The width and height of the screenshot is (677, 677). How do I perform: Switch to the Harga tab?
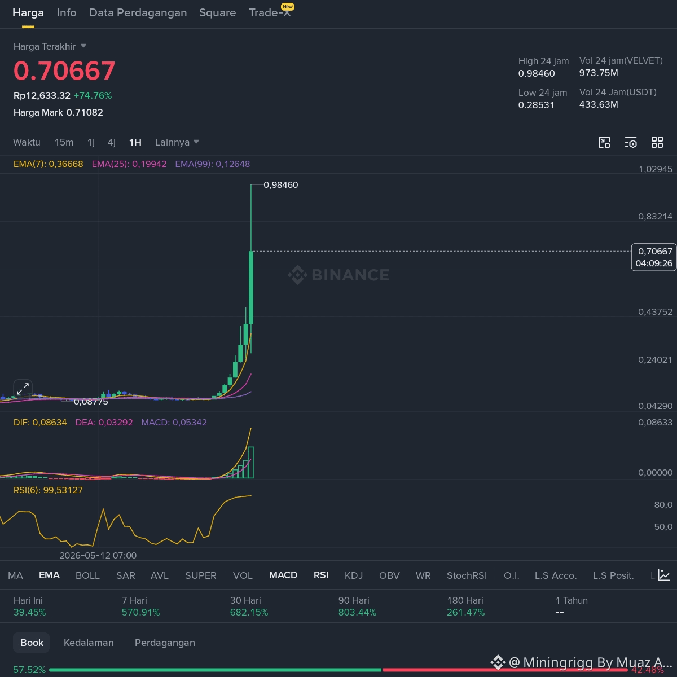tap(28, 12)
